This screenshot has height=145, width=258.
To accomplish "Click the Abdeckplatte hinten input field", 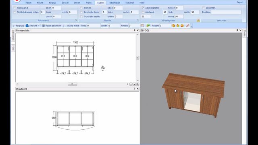I will pyautogui.click(x=179, y=8).
